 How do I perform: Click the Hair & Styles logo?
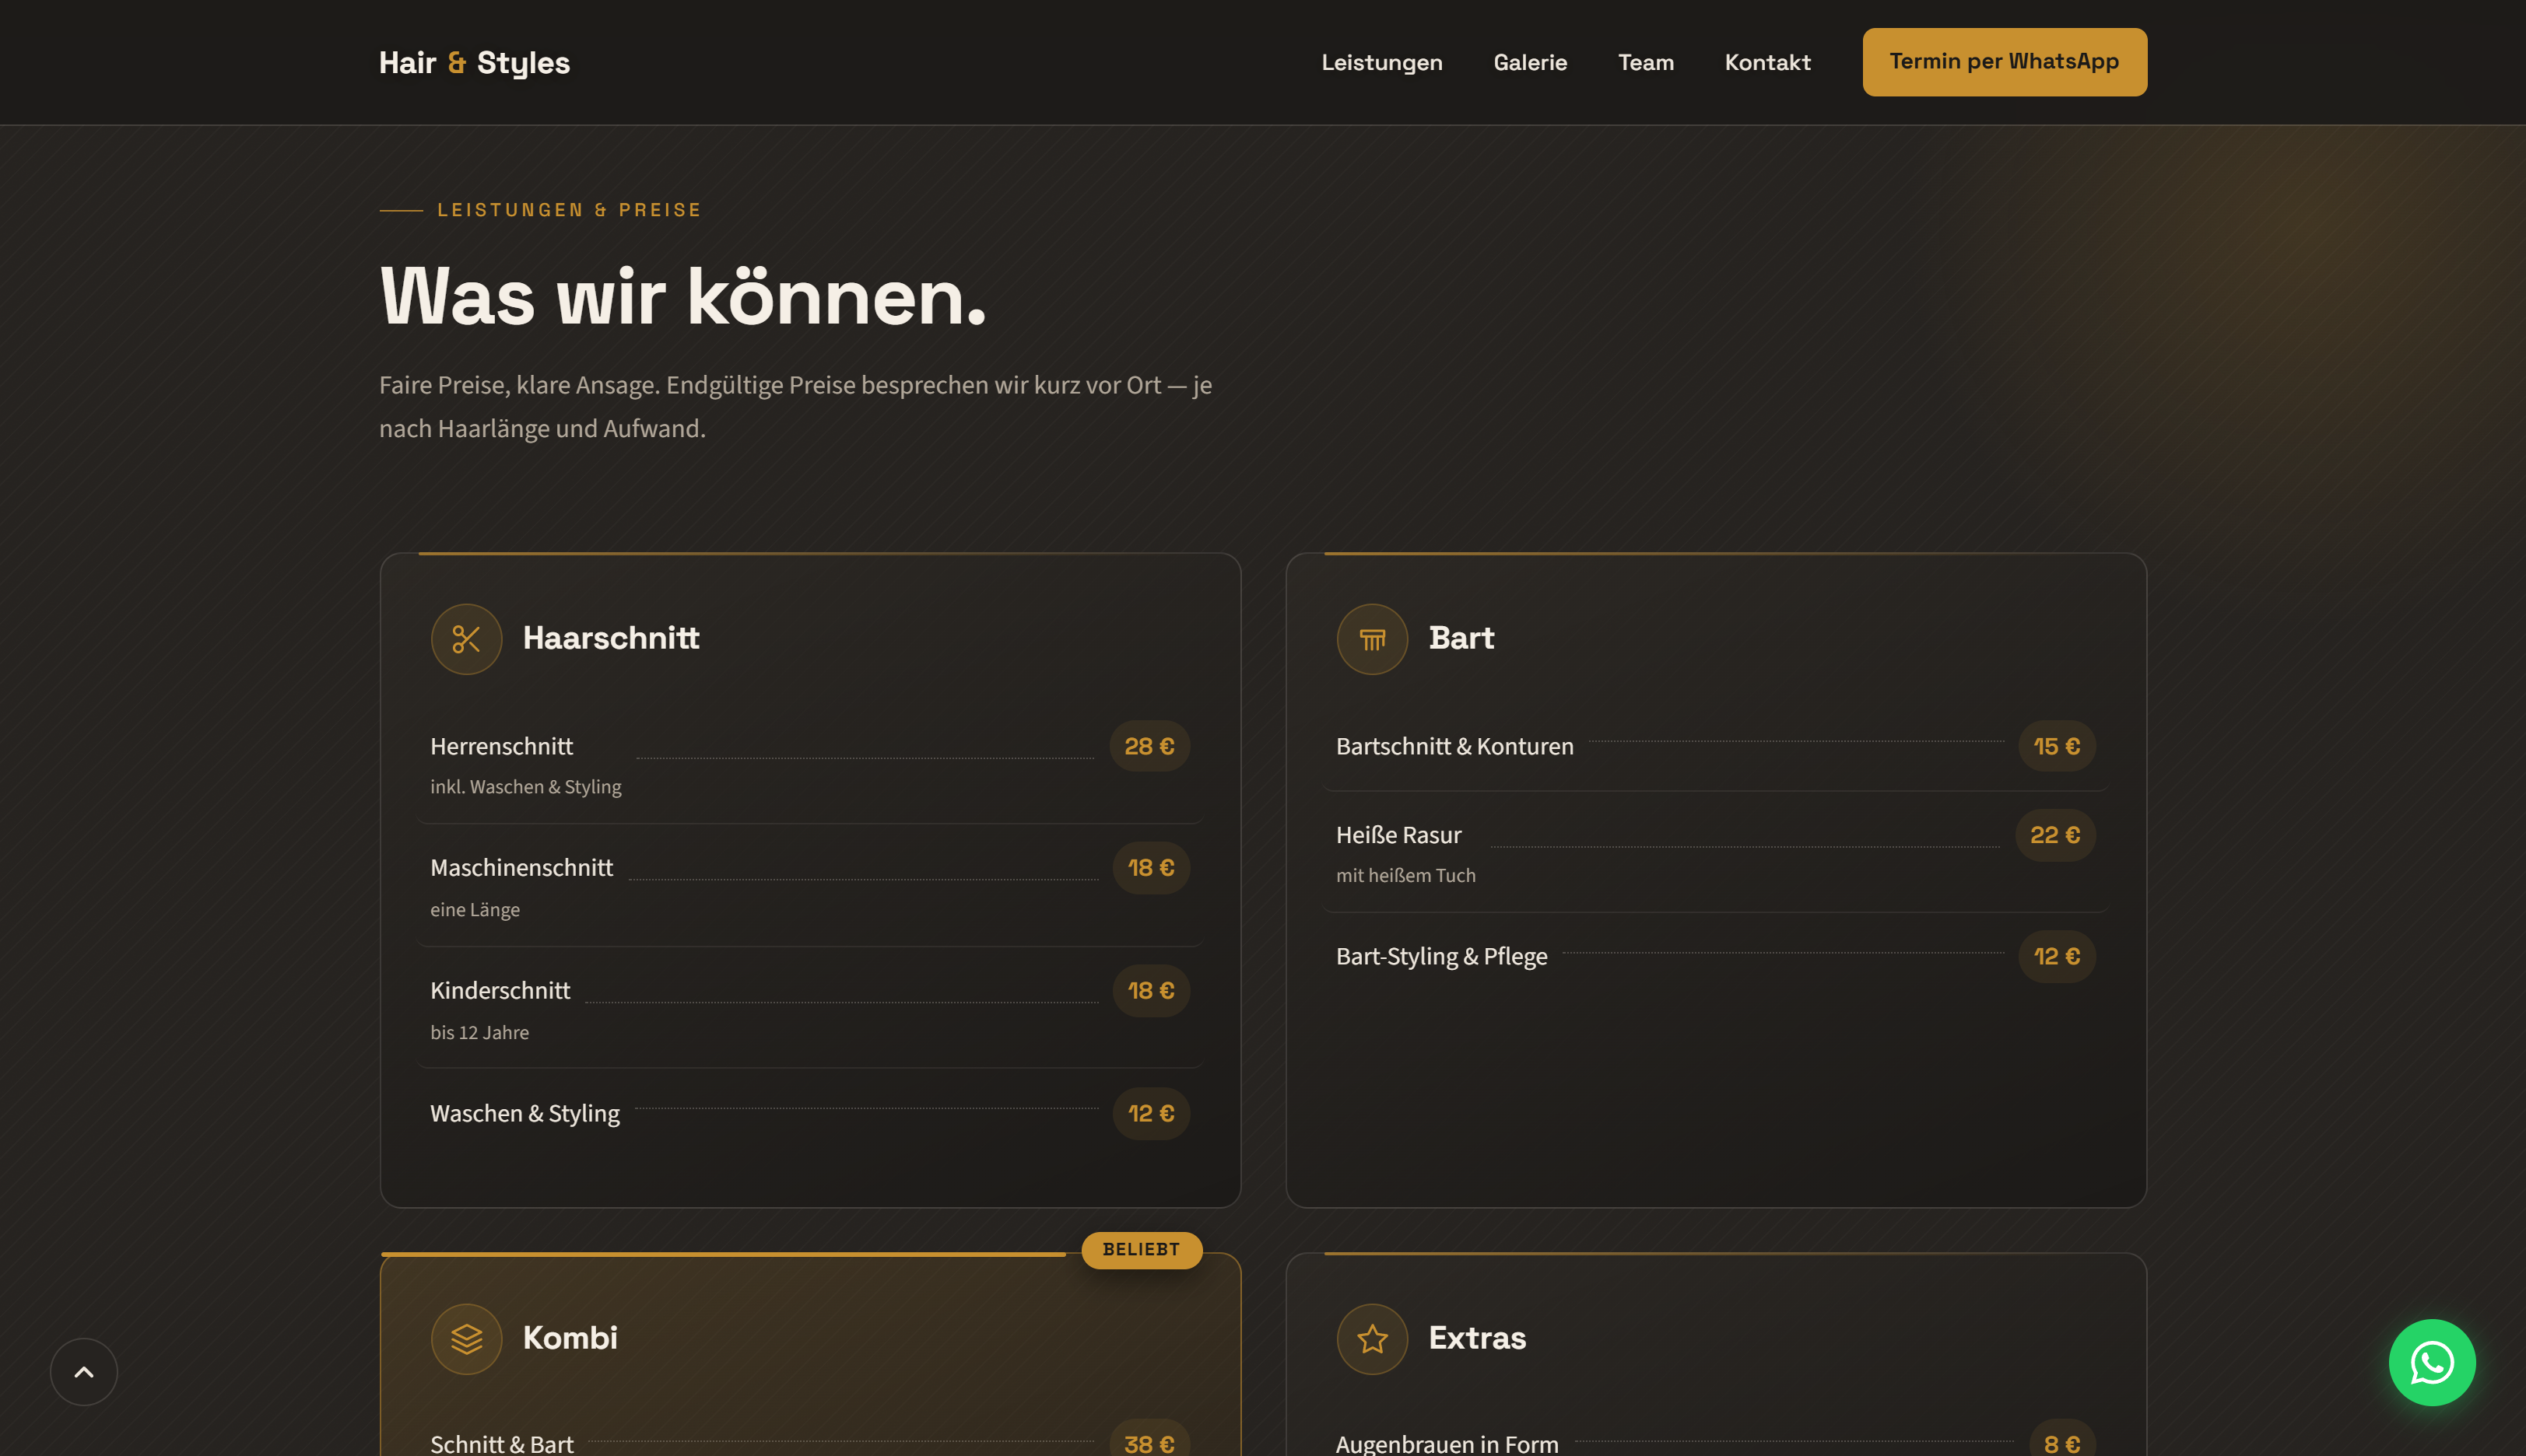[474, 62]
